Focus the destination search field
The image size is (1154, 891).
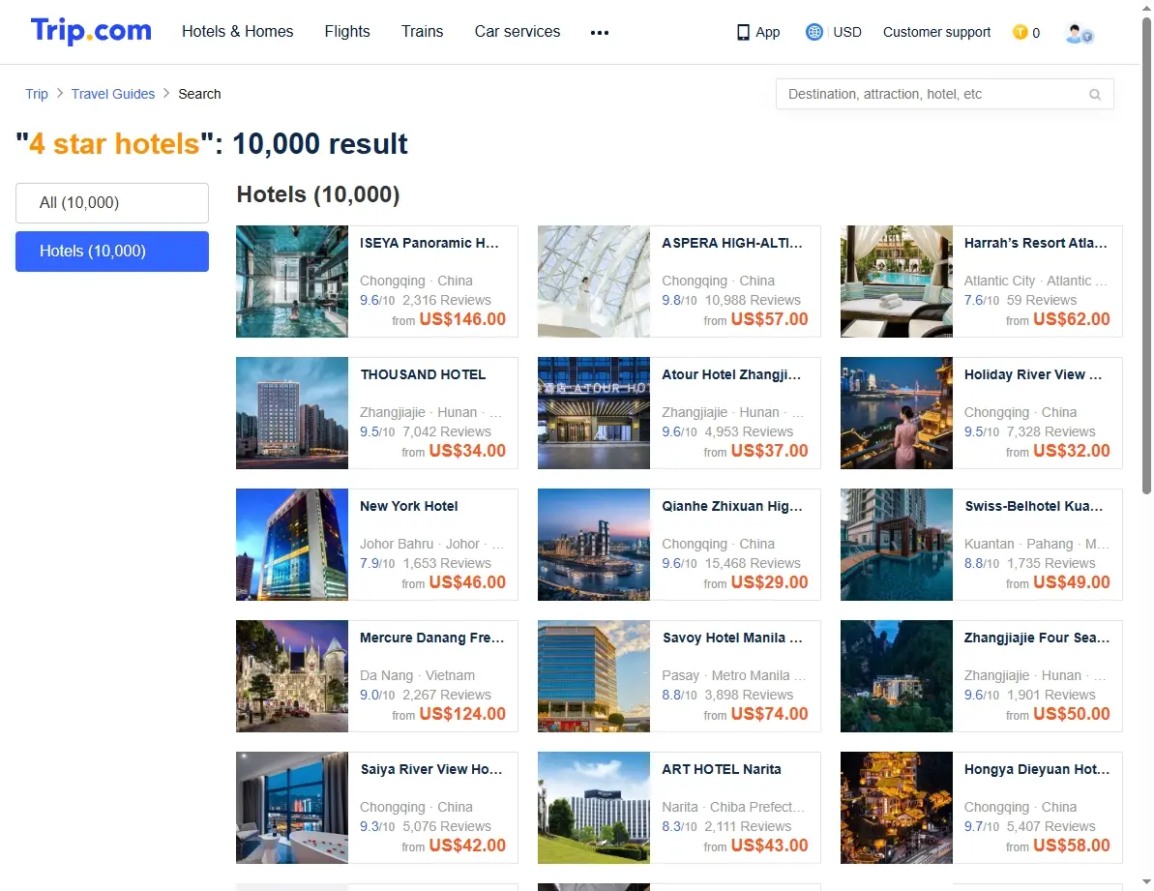(x=944, y=94)
